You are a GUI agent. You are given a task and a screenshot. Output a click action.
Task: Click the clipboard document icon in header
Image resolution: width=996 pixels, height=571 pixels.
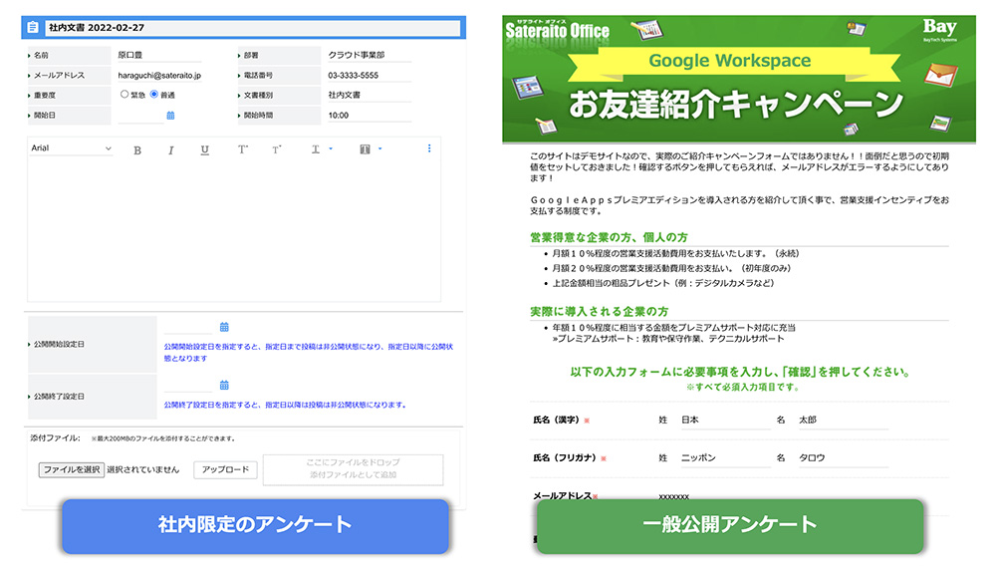(33, 28)
